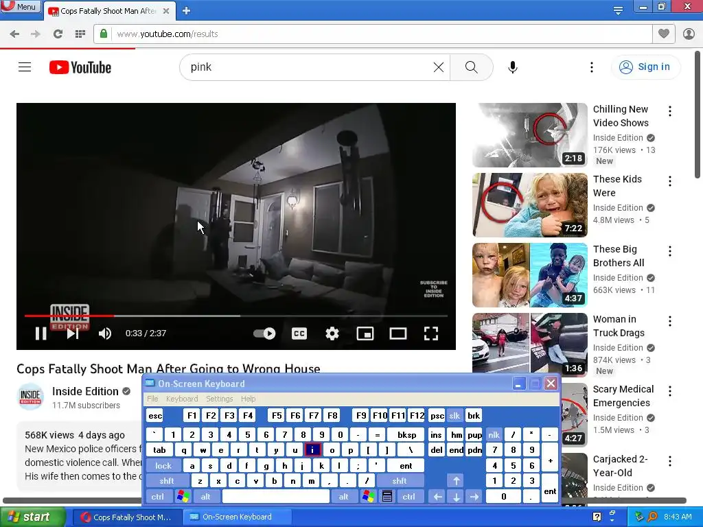Open the tab list menu icon
This screenshot has width=703, height=527.
(618, 11)
